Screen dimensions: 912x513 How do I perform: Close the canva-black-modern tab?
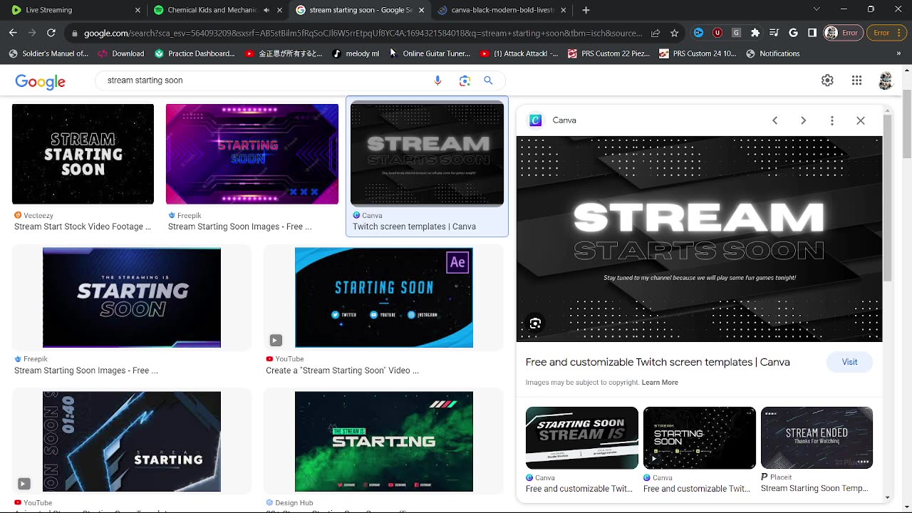tap(564, 10)
